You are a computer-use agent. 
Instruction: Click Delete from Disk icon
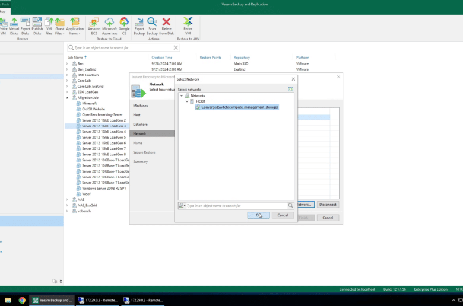pos(167,26)
